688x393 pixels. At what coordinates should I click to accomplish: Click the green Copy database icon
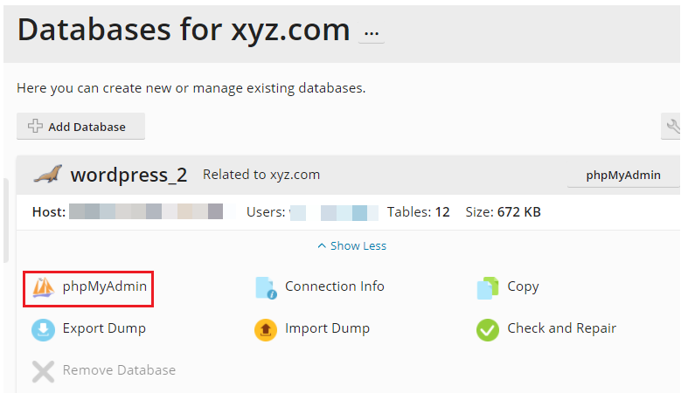click(487, 287)
